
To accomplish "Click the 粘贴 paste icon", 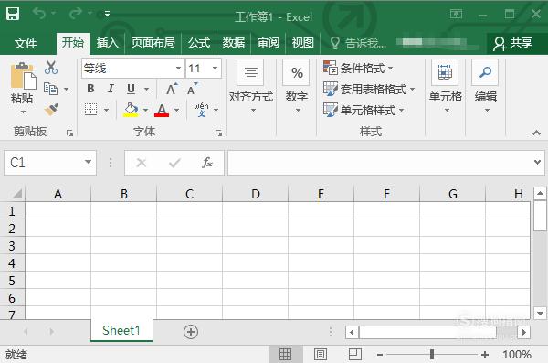I will point(23,76).
